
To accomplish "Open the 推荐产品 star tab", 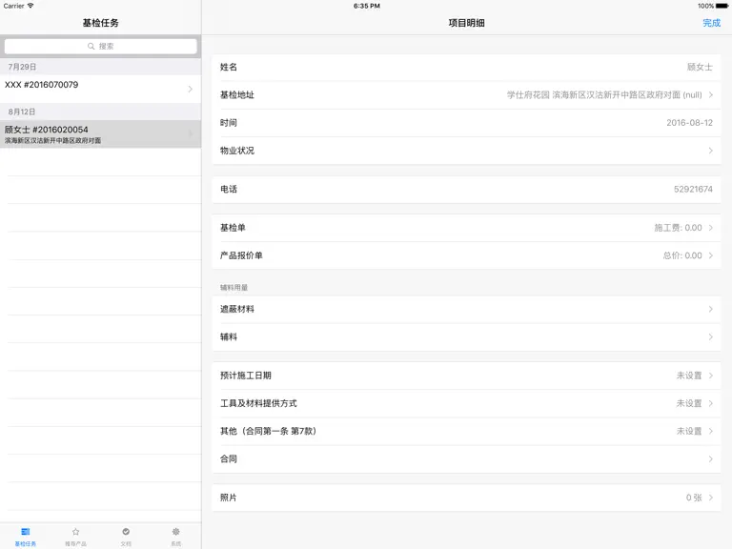I will point(75,537).
